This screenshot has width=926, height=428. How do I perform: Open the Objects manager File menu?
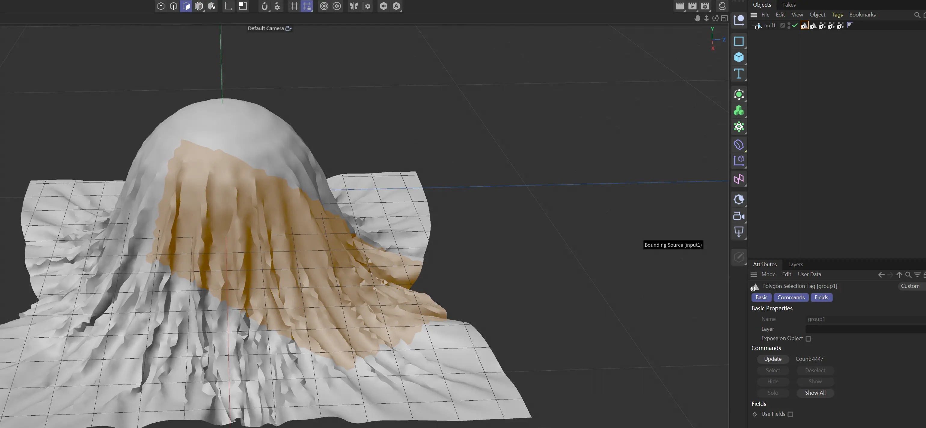point(765,15)
